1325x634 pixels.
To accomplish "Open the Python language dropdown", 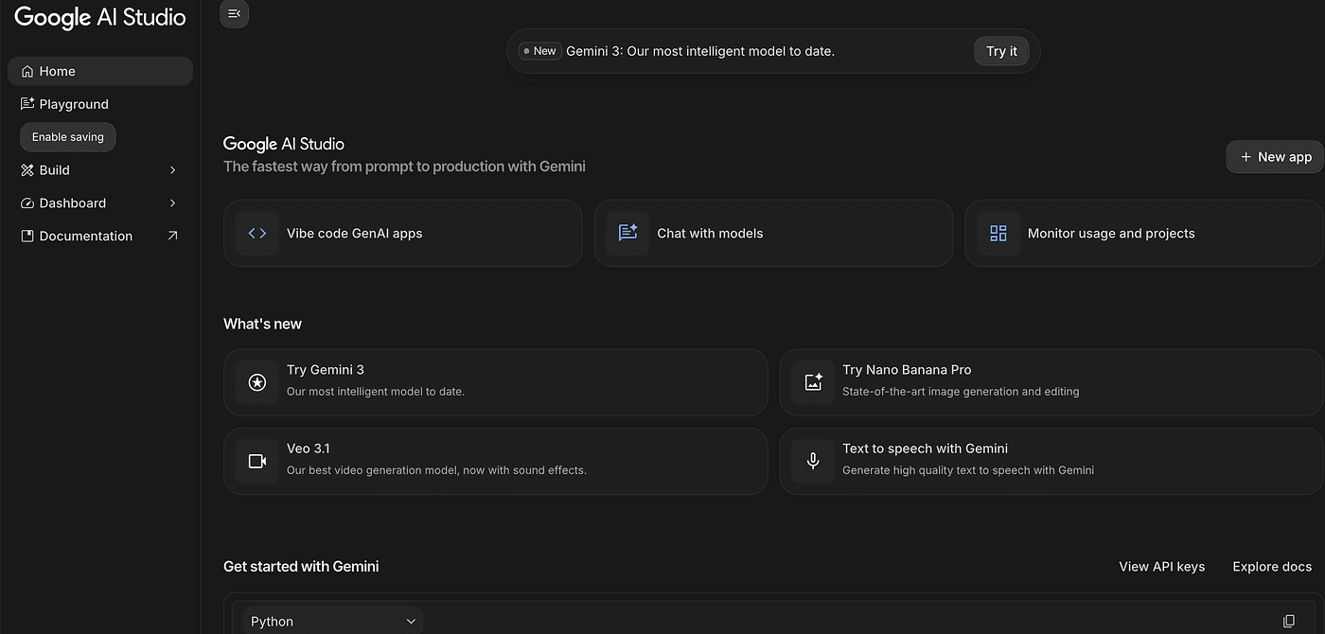I will (332, 621).
